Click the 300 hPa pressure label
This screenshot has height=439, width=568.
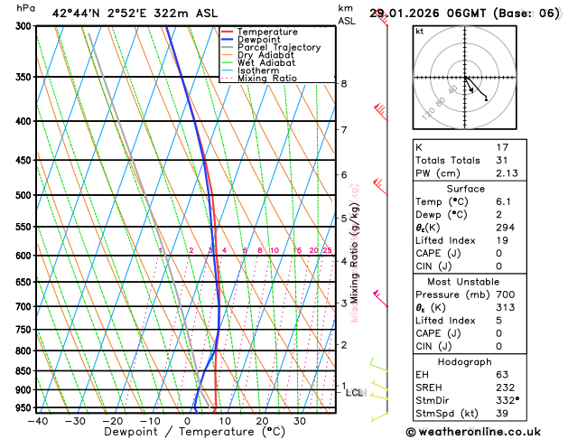[25, 26]
